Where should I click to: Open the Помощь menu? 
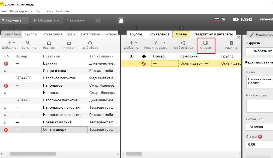coord(62,11)
